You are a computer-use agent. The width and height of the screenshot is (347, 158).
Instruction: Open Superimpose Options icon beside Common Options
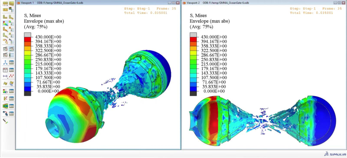[11, 3]
